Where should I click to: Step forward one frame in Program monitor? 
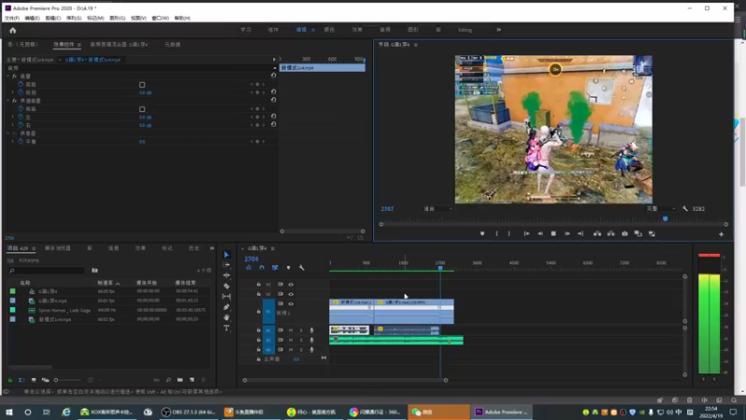[567, 234]
